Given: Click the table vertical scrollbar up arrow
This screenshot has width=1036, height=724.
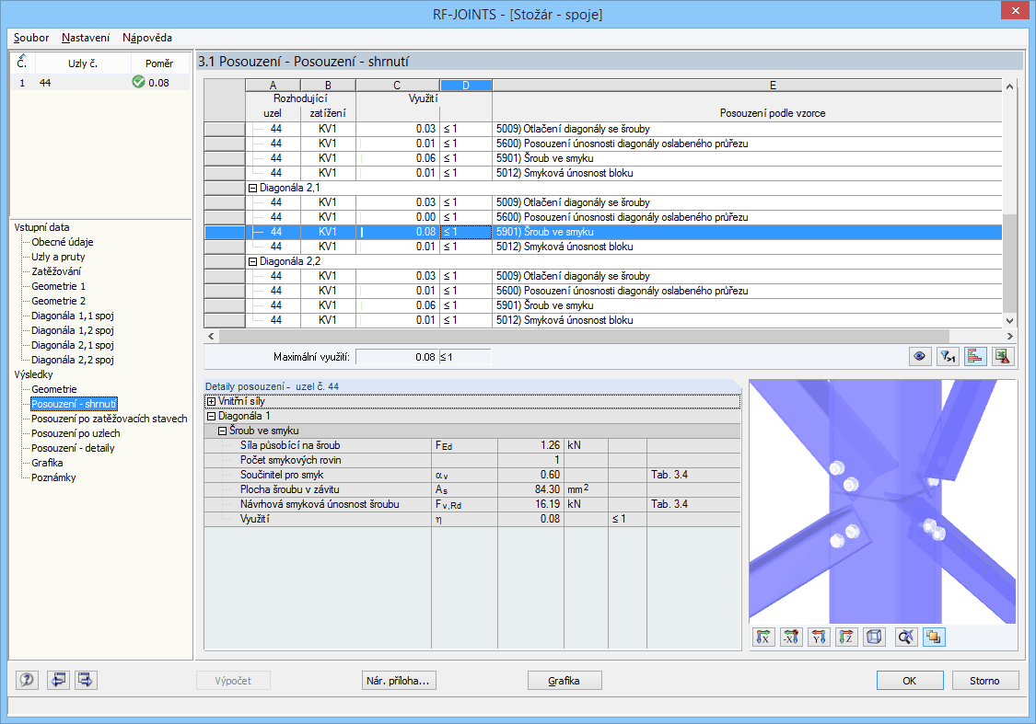Looking at the screenshot, I should coord(1009,86).
